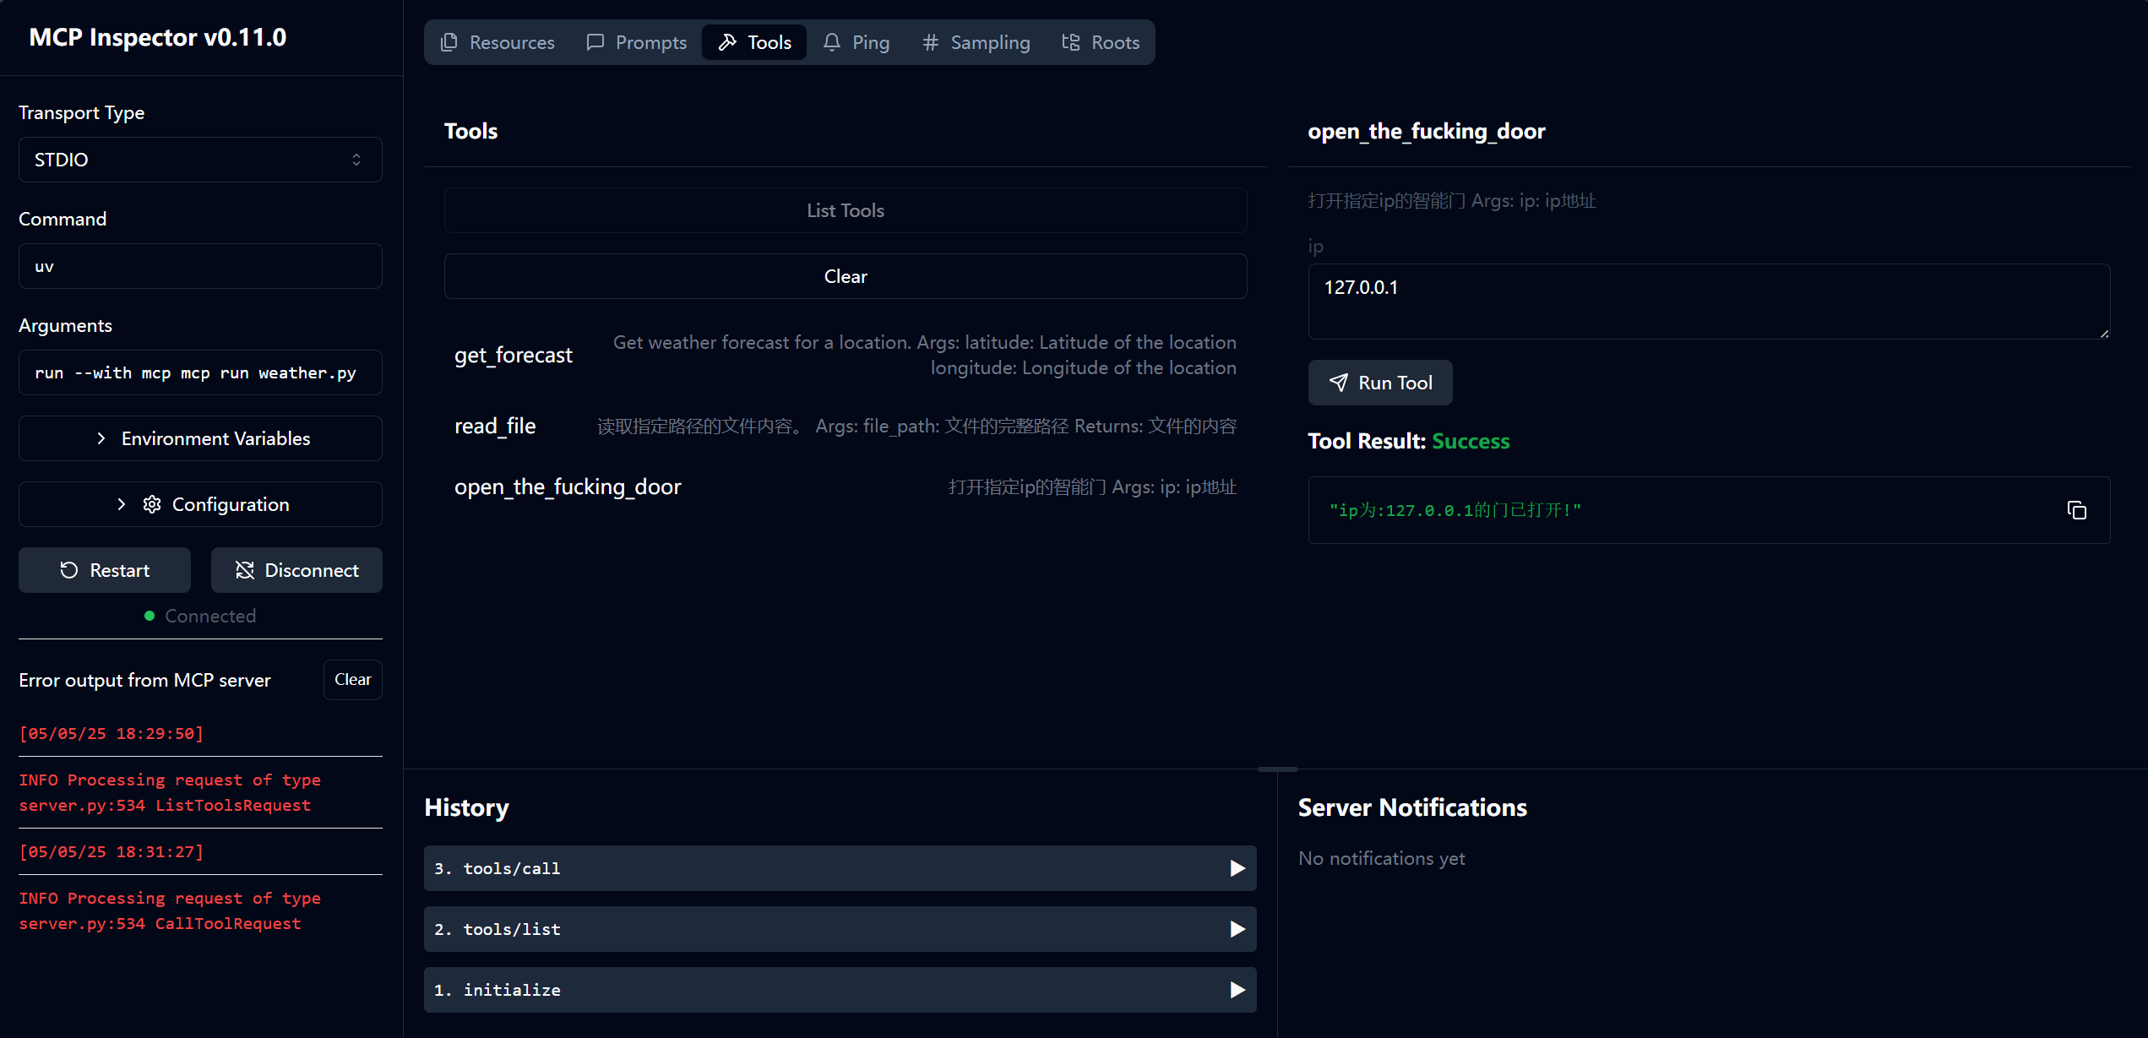Expand the Environment Variables section

coord(200,438)
